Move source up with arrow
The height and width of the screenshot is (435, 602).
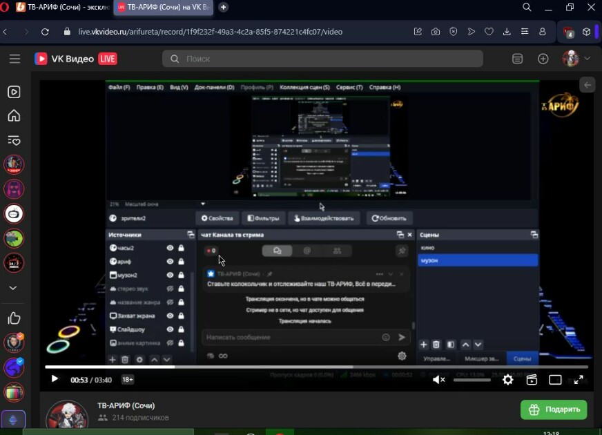coord(154,359)
